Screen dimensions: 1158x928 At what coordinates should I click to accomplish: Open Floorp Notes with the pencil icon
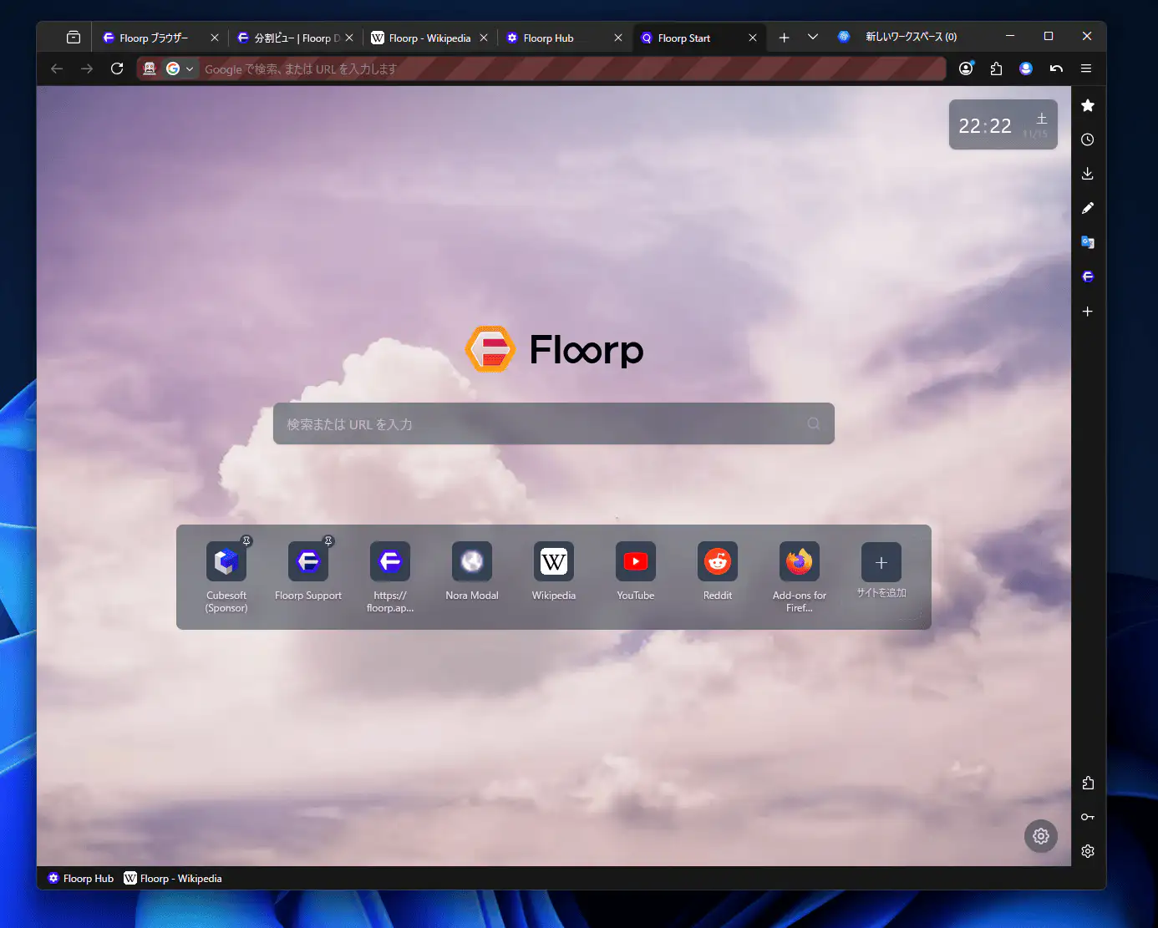tap(1088, 208)
